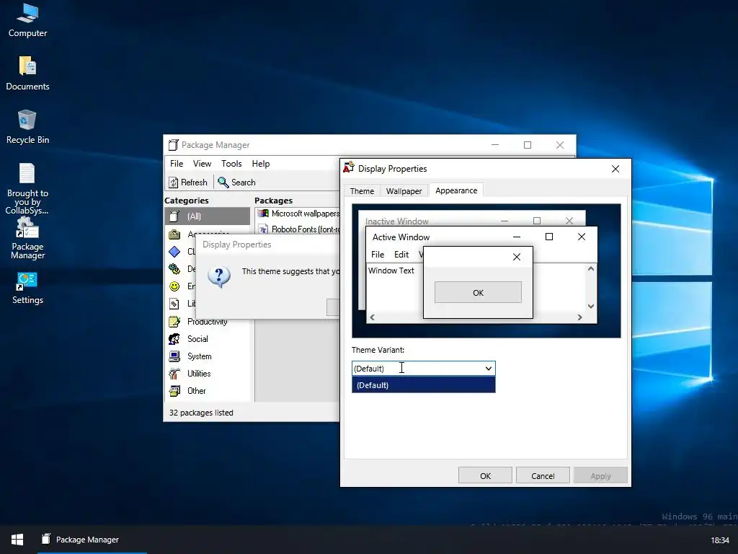Select the Brought to you by CollabSys file

pos(27,188)
